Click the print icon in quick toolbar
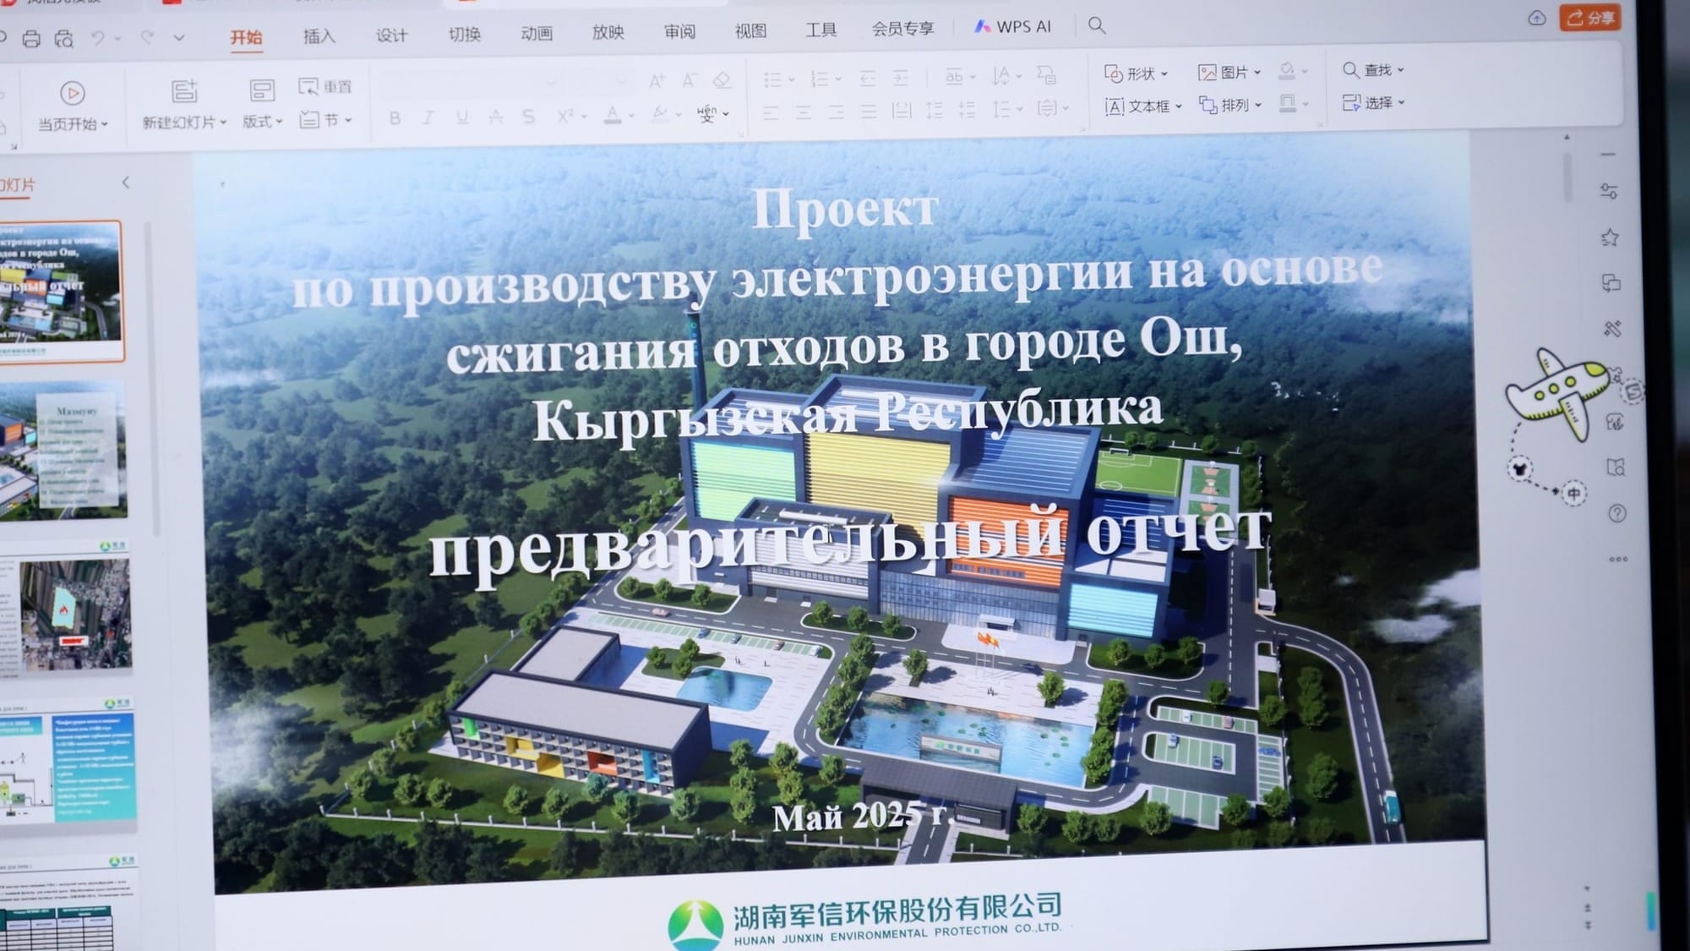The height and width of the screenshot is (951, 1690). 31,39
